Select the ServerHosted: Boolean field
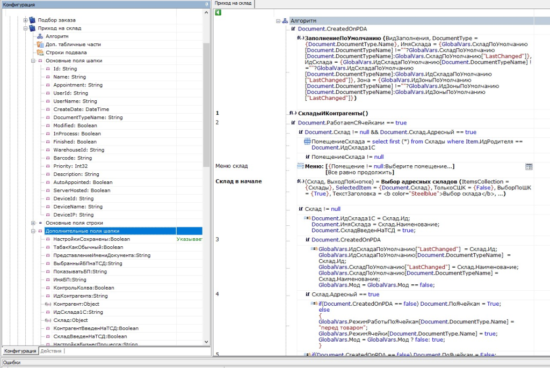This screenshot has height=368, width=550. click(x=82, y=190)
